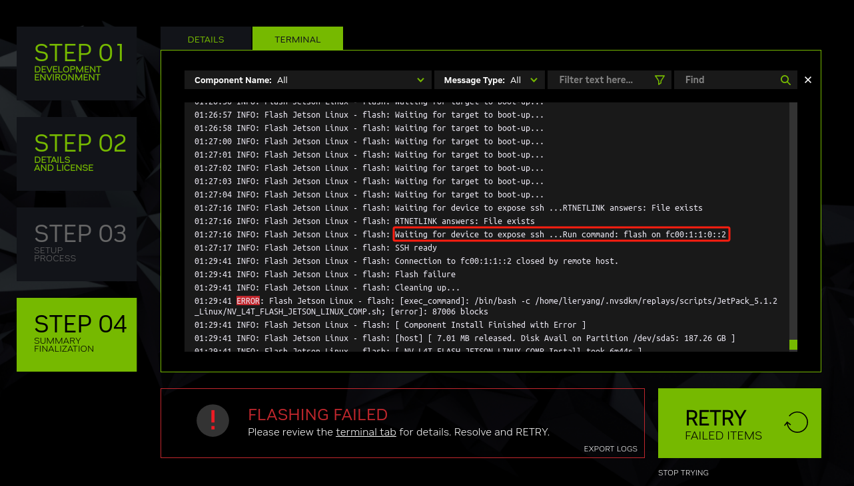Click log line "Cleaning up..."

[x=327, y=288]
